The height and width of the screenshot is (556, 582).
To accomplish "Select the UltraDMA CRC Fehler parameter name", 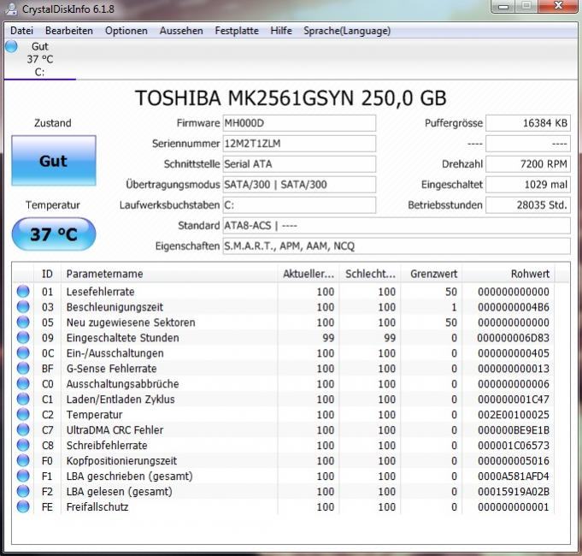I will click(x=115, y=429).
